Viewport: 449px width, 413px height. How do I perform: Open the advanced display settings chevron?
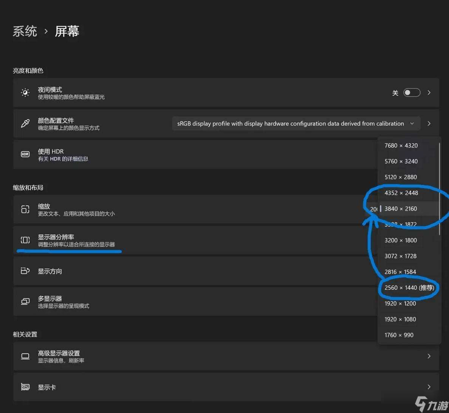[429, 356]
